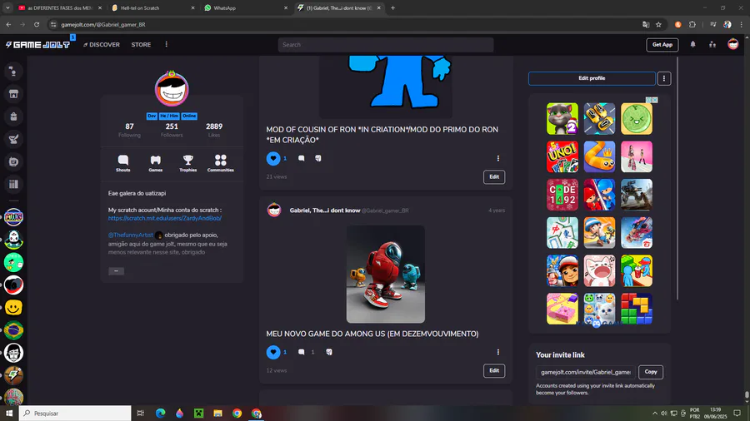This screenshot has width=750, height=421.
Task: Click the Edit profile button
Action: 592,78
